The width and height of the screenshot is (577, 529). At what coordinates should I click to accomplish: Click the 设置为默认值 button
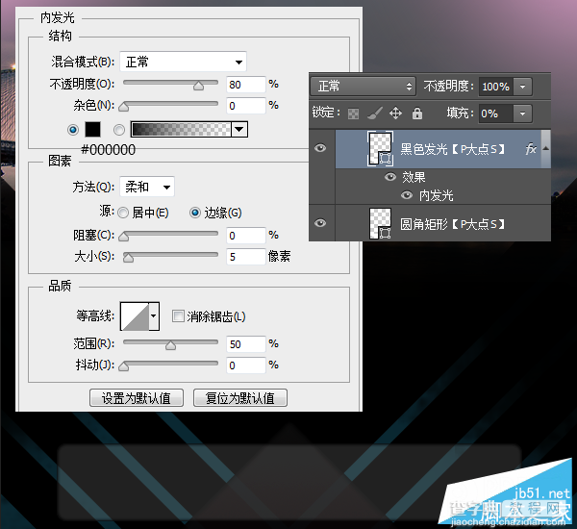137,398
